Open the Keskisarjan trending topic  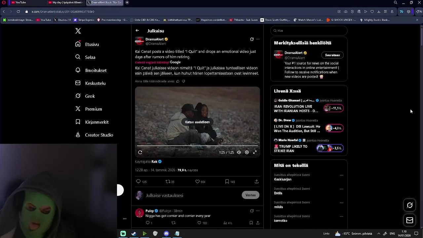coord(283,179)
